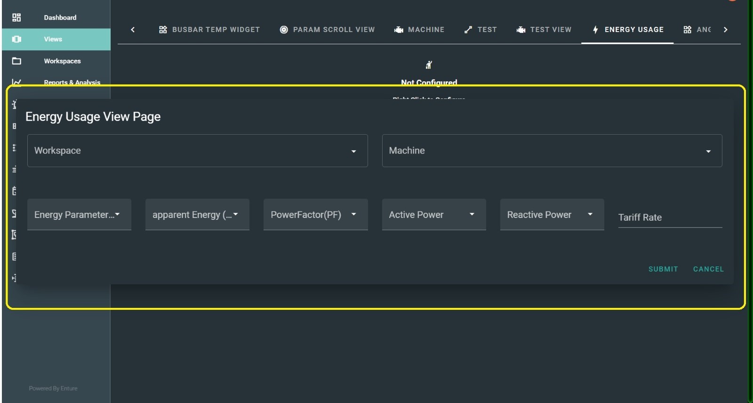Open the Dashboard sidebar item
Image resolution: width=753 pixels, height=403 pixels.
pos(56,17)
